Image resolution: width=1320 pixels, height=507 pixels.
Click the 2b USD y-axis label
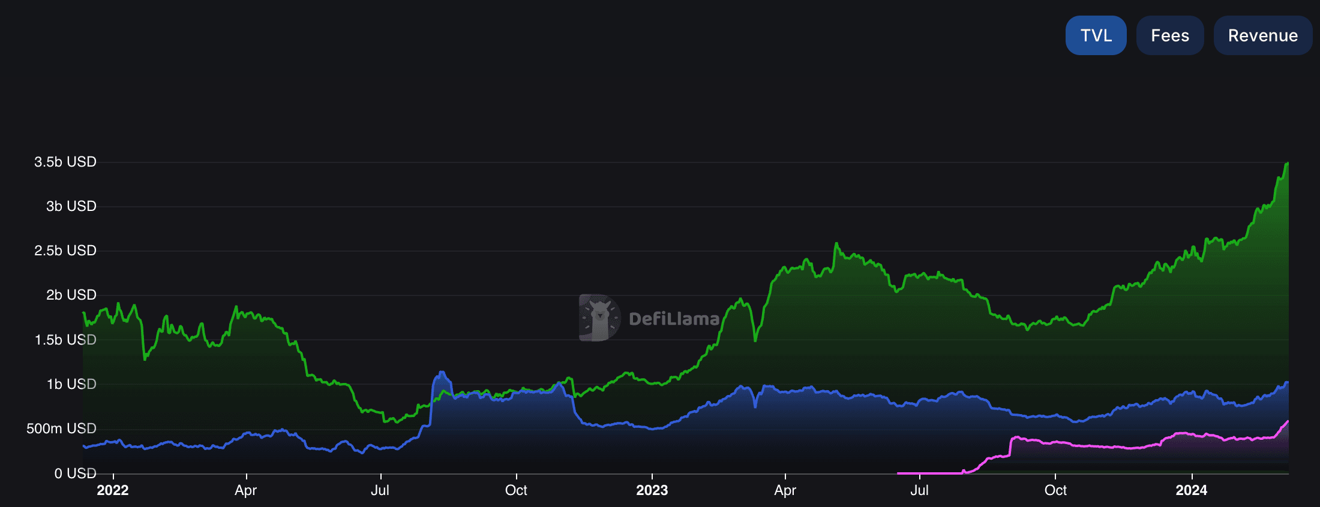71,295
